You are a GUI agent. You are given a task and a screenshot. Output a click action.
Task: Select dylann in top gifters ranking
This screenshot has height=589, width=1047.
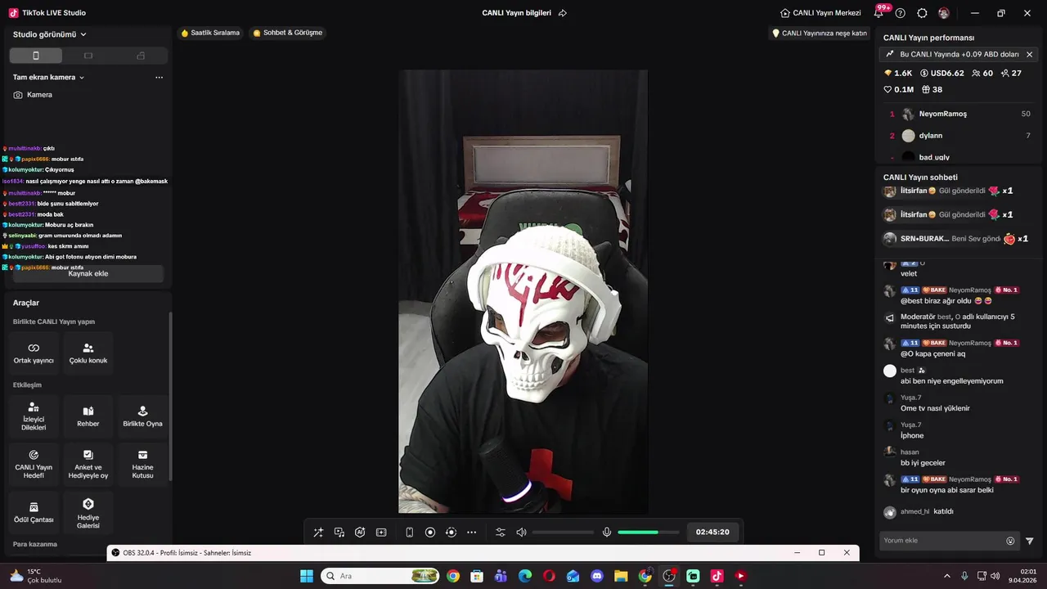960,136
